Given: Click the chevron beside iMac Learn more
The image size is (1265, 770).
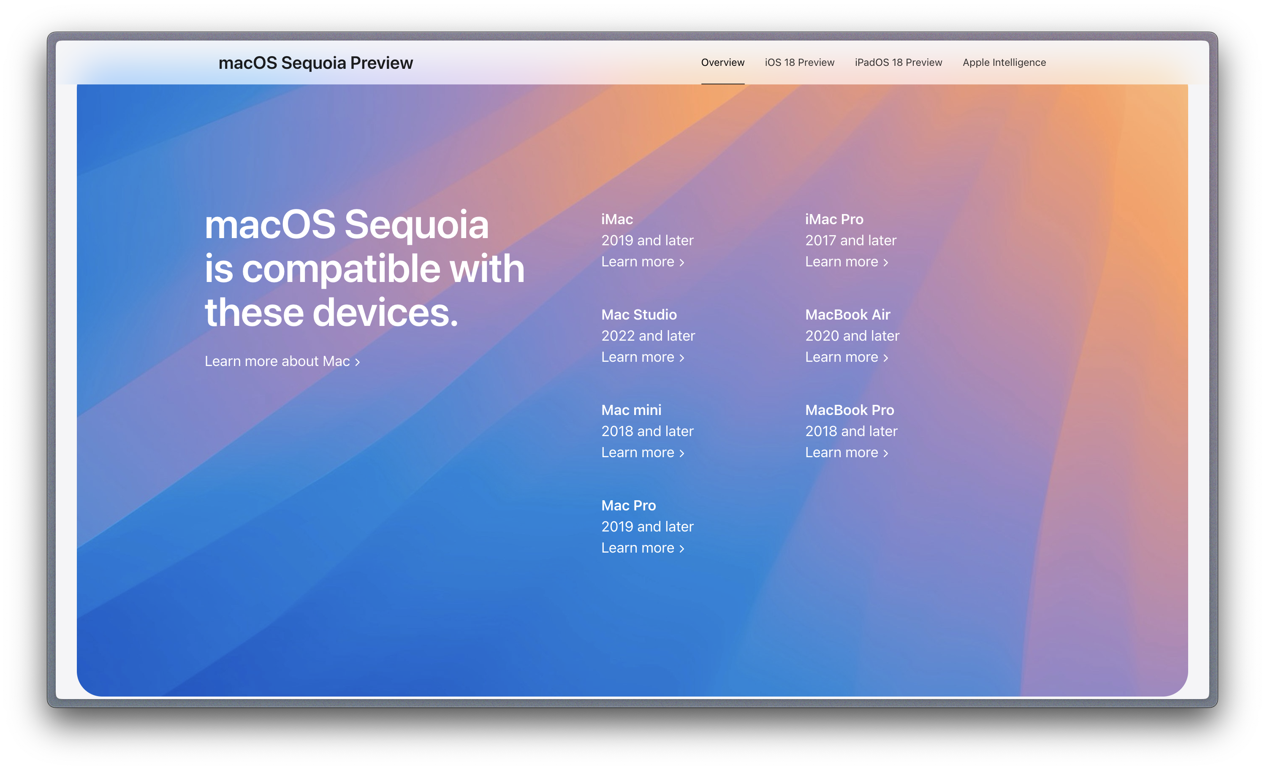Looking at the screenshot, I should pos(682,263).
